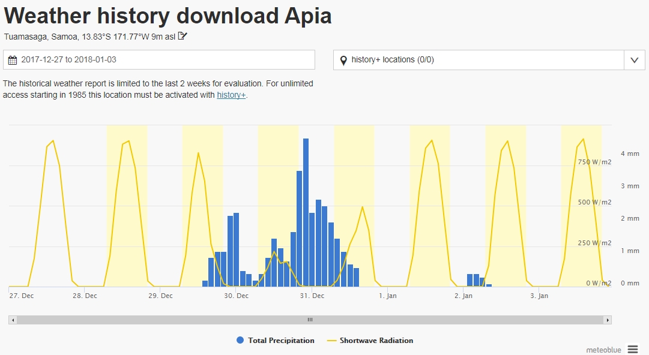Image resolution: width=649 pixels, height=355 pixels.
Task: Hide the Shortwave Radiation series via label
Action: click(x=376, y=341)
